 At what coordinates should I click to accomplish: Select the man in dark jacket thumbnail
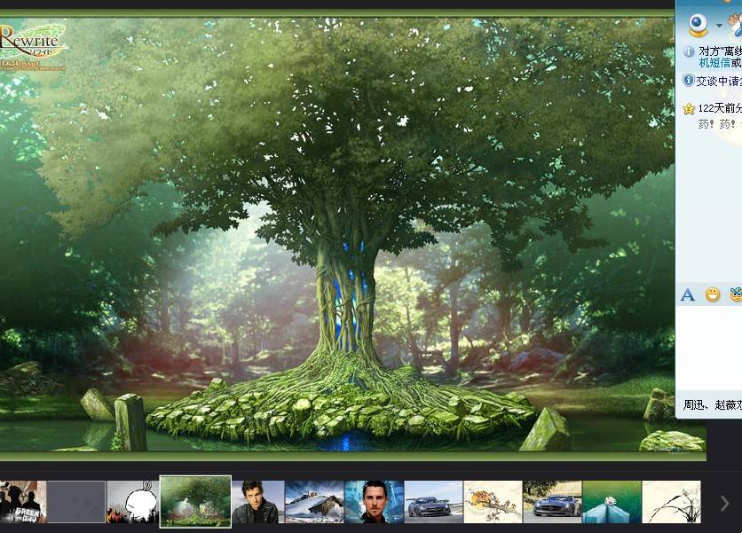[x=258, y=502]
